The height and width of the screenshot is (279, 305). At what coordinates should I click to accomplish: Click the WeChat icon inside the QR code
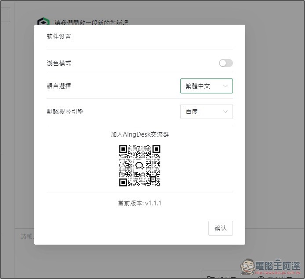(x=139, y=166)
